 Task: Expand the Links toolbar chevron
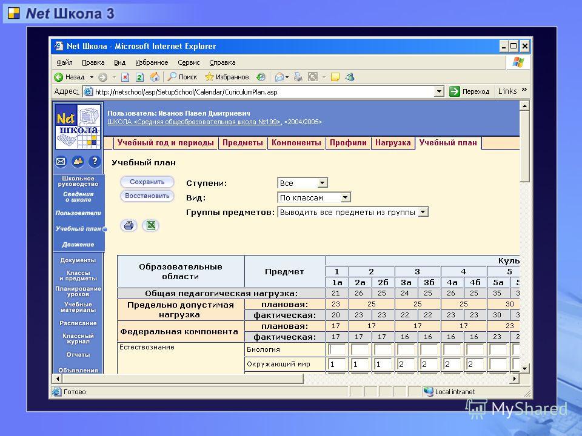click(x=524, y=90)
